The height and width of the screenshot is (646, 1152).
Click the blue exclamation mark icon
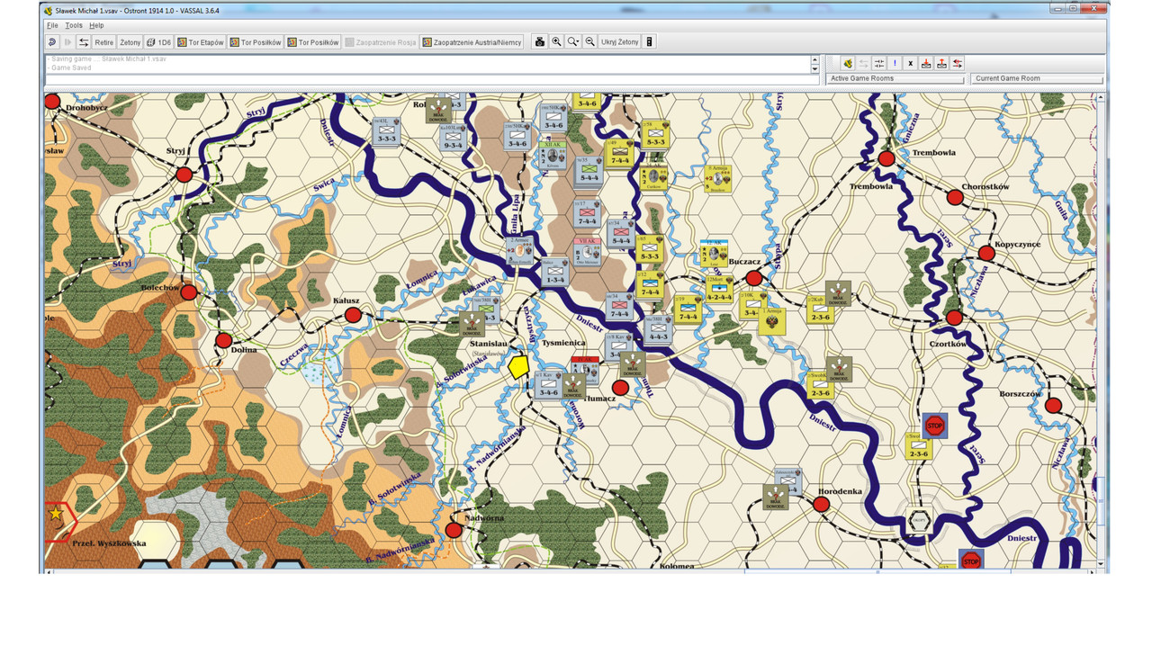click(x=895, y=63)
